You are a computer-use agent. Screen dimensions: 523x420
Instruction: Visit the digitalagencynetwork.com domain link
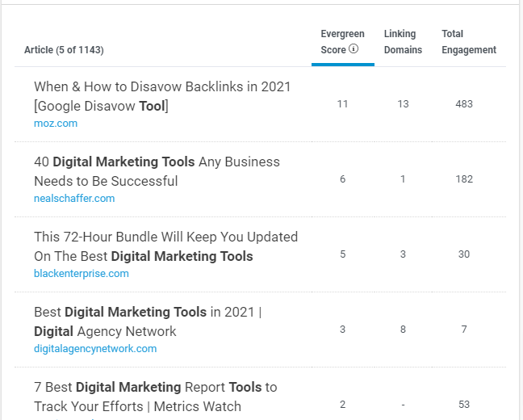click(95, 349)
